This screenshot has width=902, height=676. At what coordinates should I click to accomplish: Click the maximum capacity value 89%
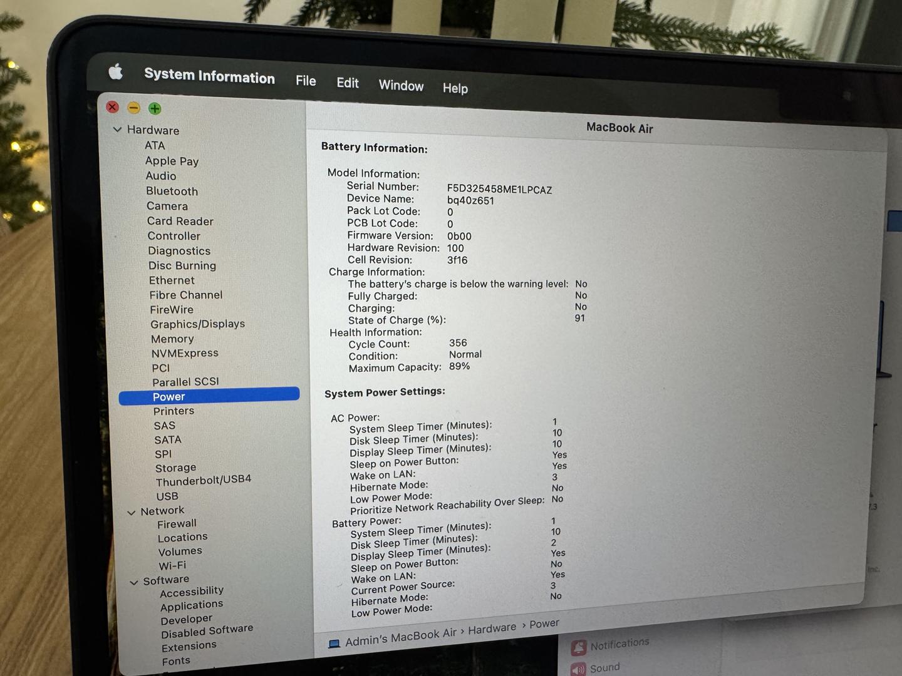(x=459, y=366)
